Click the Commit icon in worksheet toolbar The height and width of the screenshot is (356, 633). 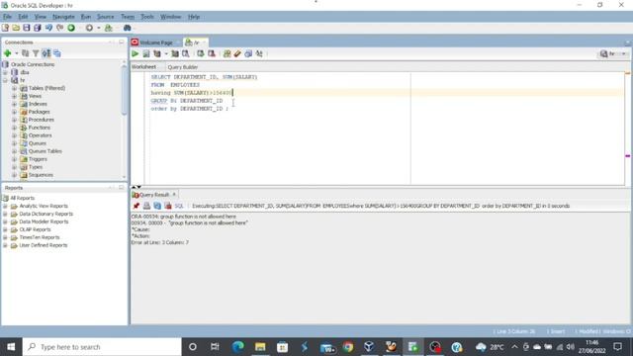pyautogui.click(x=201, y=53)
